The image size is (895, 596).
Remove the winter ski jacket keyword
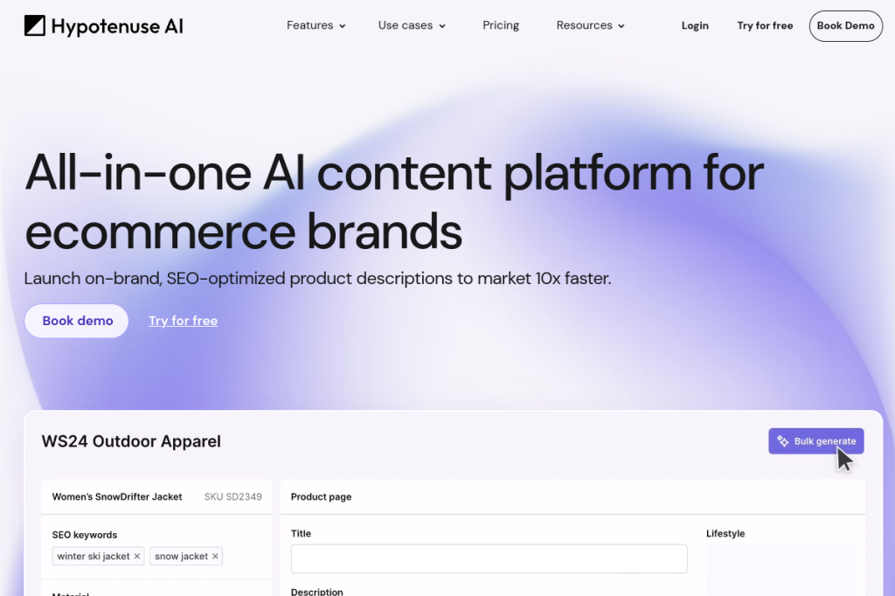(137, 556)
